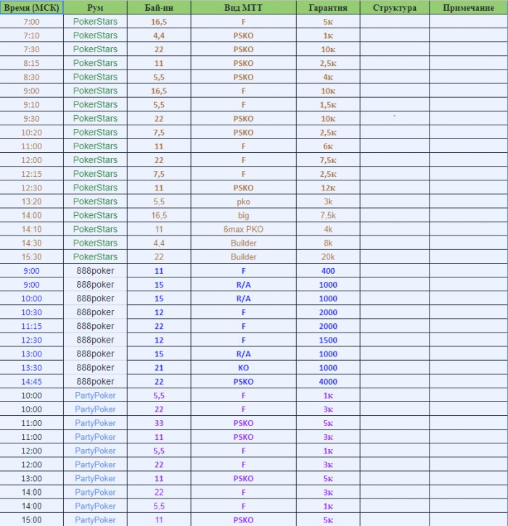Viewport: 508px width, 526px height.
Task: Click the 15:00 time cell
Action: click(32, 519)
